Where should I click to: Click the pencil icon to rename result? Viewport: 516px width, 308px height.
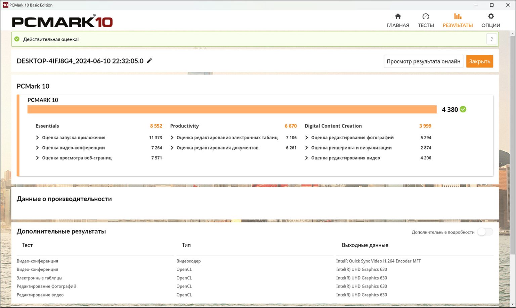click(149, 61)
